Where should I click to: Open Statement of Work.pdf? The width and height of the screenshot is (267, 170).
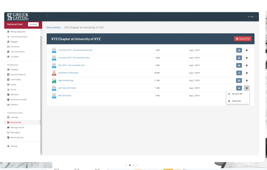[x=68, y=73]
